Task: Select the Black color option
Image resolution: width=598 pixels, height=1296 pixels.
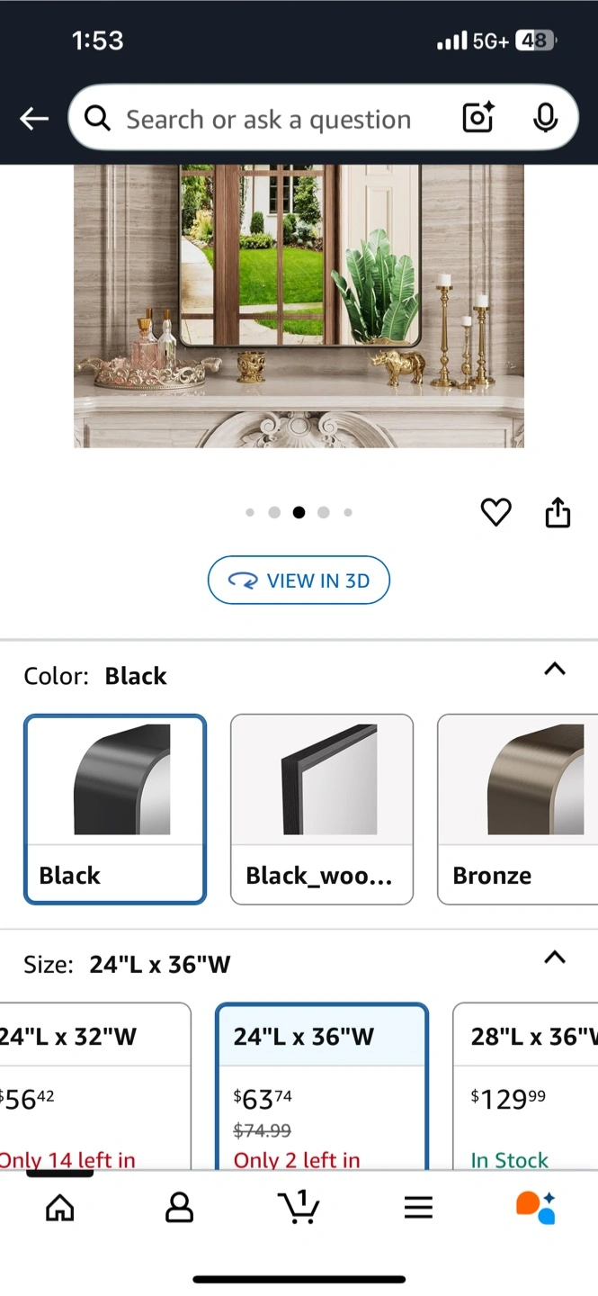Action: click(x=115, y=809)
